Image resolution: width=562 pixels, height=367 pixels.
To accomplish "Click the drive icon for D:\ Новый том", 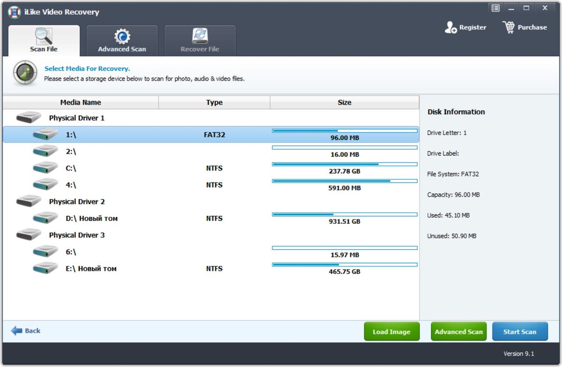I will tap(44, 217).
